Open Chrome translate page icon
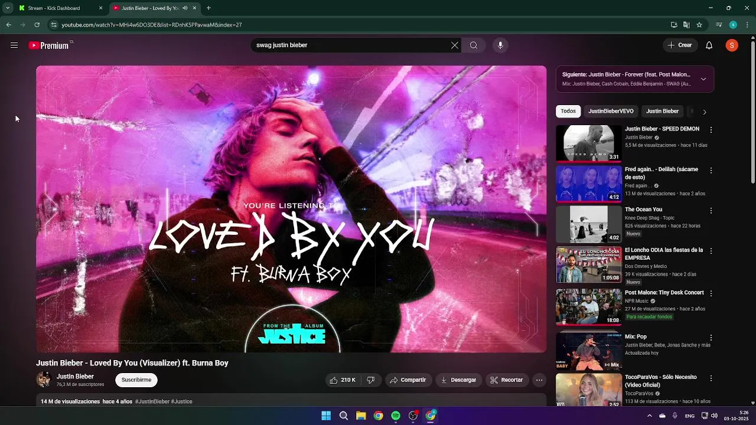The width and height of the screenshot is (756, 425). point(686,25)
